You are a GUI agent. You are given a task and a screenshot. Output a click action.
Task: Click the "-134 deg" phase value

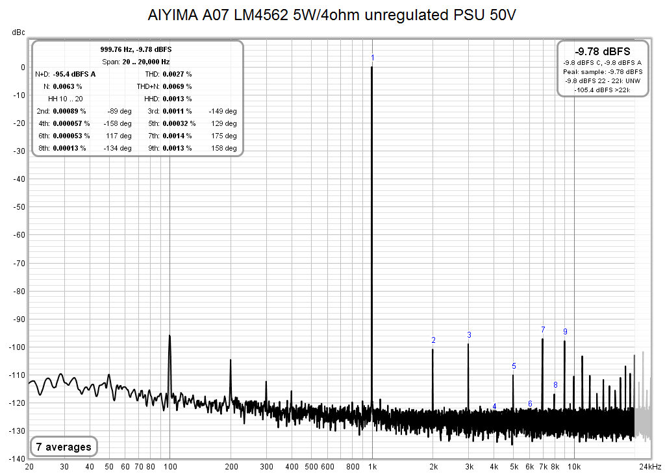pyautogui.click(x=118, y=148)
